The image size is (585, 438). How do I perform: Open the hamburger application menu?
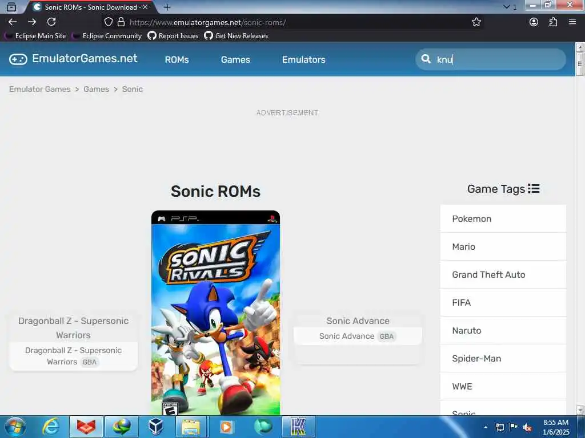click(572, 22)
